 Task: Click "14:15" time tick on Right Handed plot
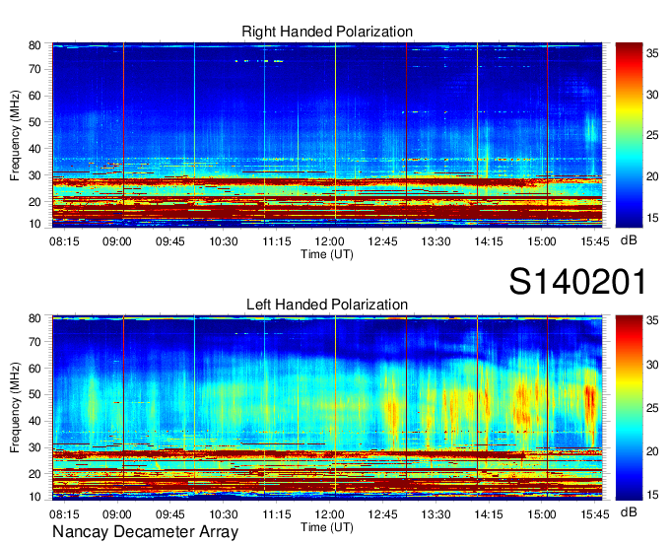click(x=489, y=241)
